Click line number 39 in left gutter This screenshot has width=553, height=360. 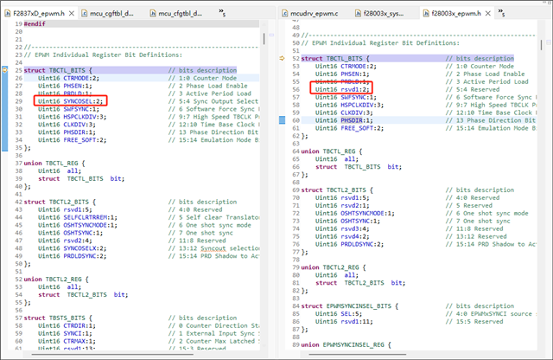tap(19, 179)
